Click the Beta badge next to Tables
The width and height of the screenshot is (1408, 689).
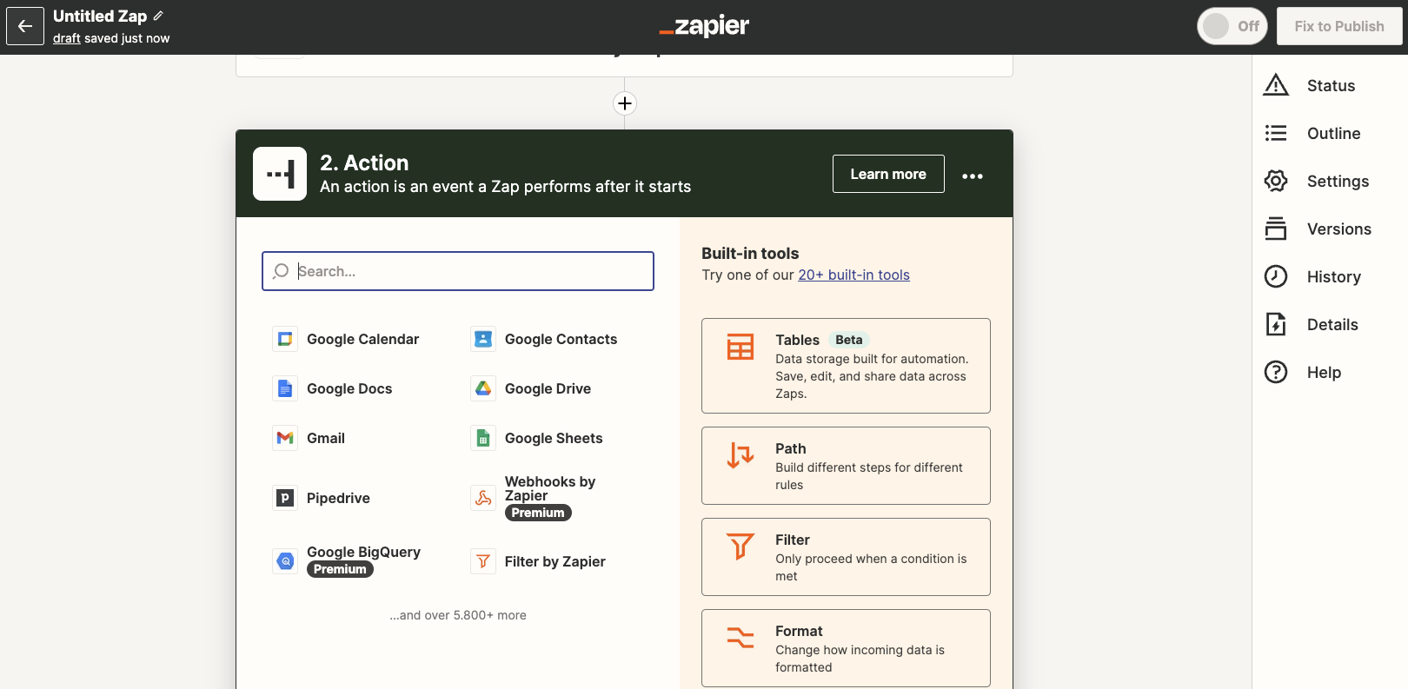[x=849, y=340]
